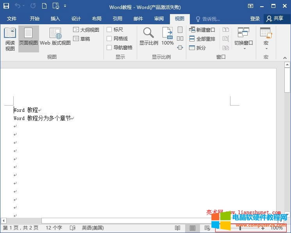Open Customize Quick Access Toolbar dropdown
The height and width of the screenshot is (233, 291).
point(65,6)
